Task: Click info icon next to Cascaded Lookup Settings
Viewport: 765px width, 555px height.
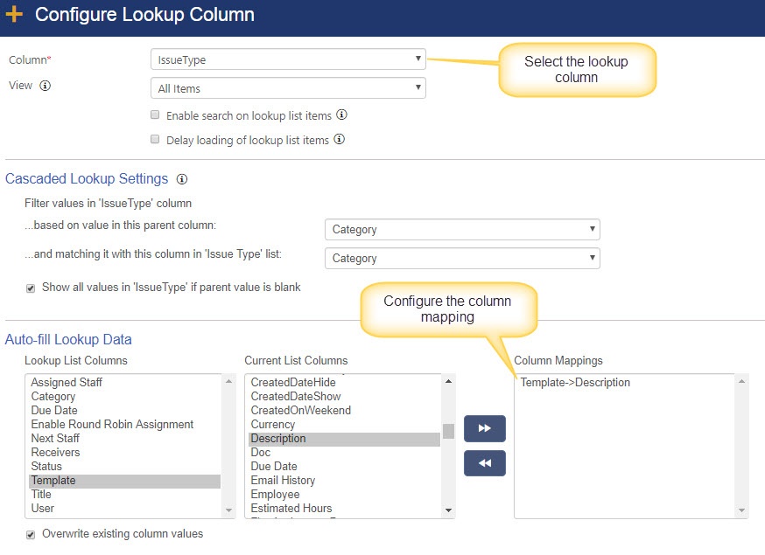Action: [182, 179]
